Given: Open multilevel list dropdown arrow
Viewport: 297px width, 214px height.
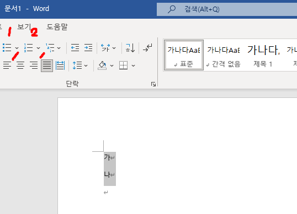Looking at the screenshot, I should 59,48.
